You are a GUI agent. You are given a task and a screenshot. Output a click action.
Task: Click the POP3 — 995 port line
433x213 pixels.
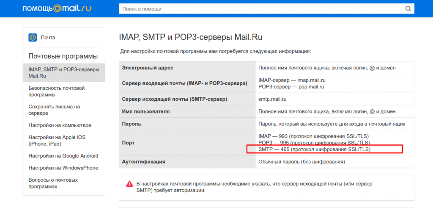click(314, 143)
